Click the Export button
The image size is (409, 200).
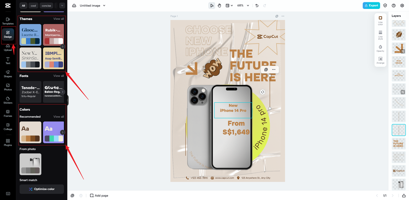click(371, 5)
